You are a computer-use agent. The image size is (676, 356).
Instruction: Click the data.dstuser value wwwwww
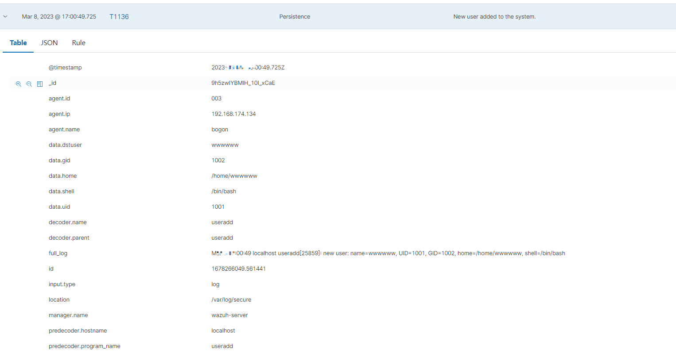225,145
